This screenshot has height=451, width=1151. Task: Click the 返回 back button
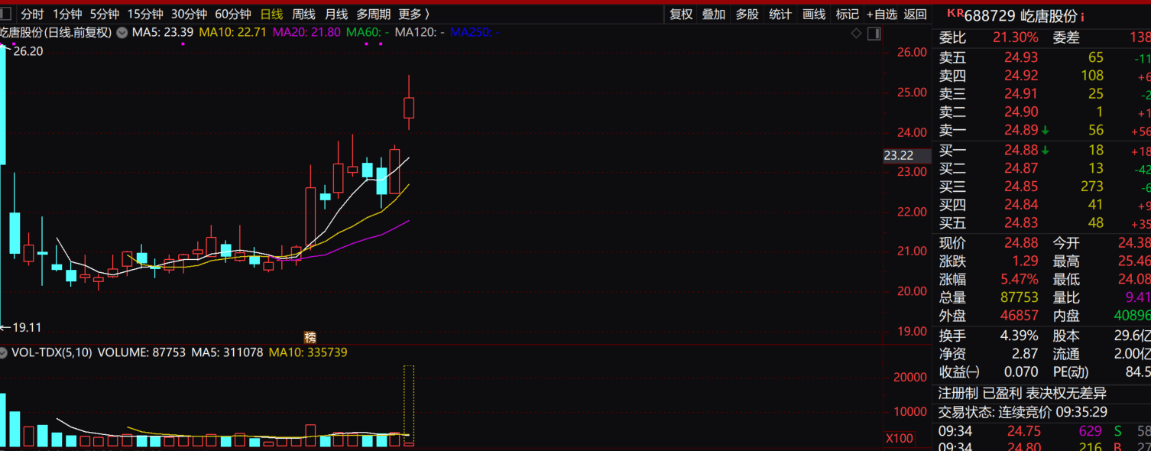[x=915, y=15]
